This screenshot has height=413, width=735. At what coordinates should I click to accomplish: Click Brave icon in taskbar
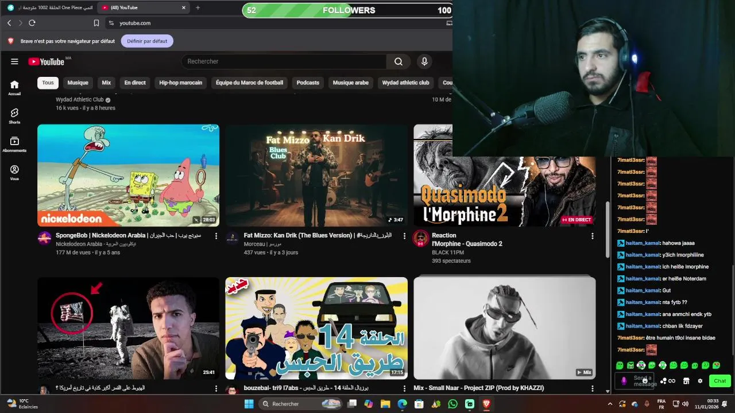(486, 404)
